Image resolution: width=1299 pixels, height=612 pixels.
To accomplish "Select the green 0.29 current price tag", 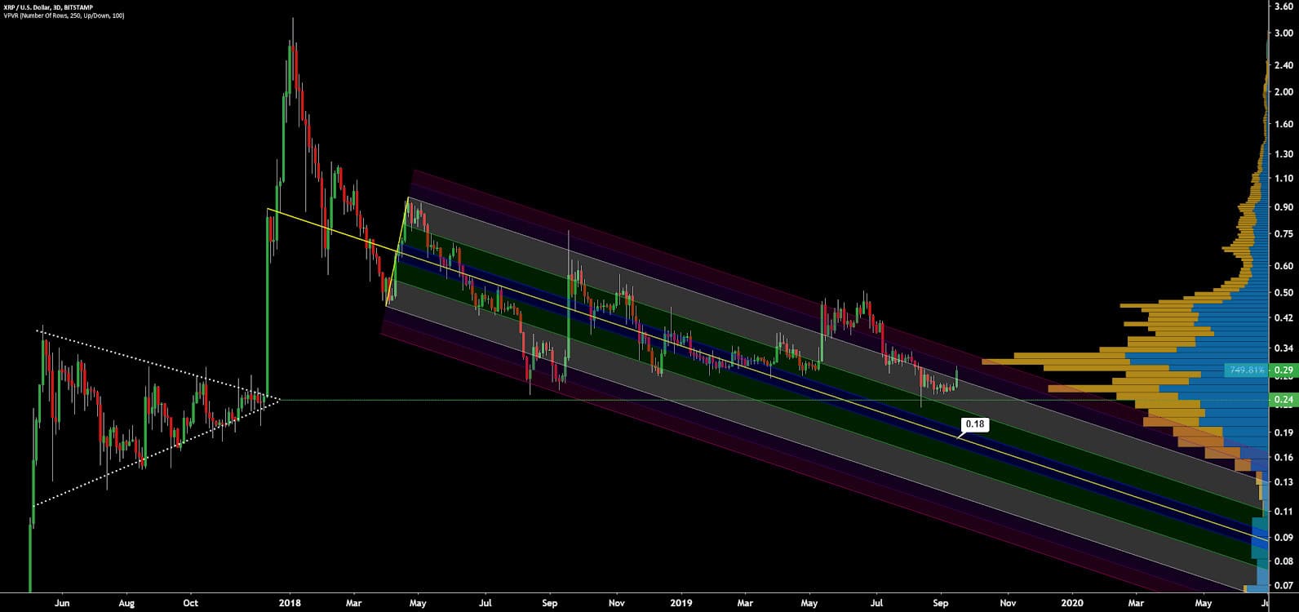I will pyautogui.click(x=1285, y=370).
